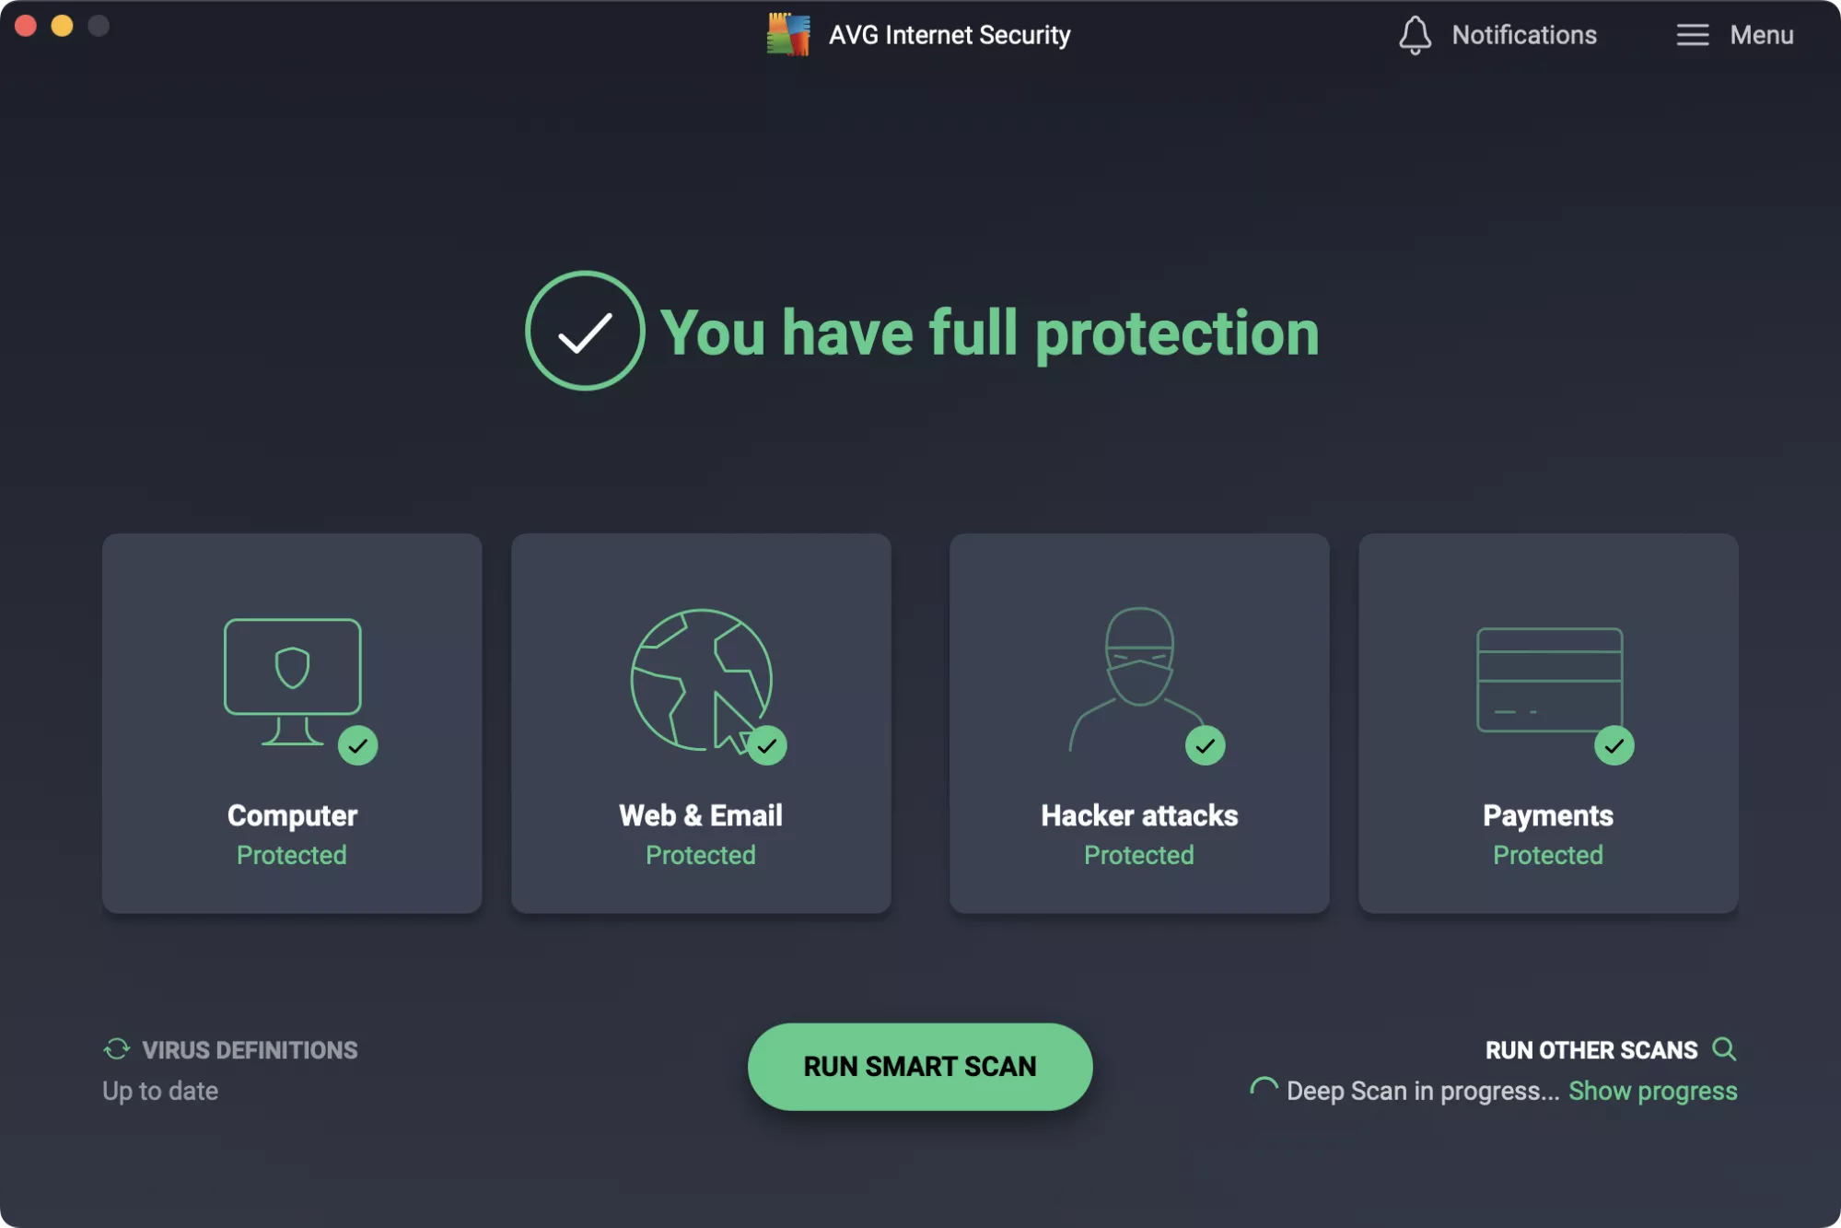Click the magnifier icon beside Run Other Scans
Image resolution: width=1841 pixels, height=1228 pixels.
[1724, 1049]
